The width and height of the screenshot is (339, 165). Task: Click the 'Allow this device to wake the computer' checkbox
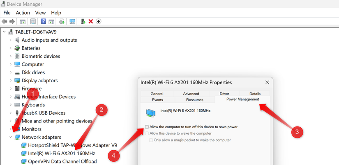pyautogui.click(x=147, y=133)
